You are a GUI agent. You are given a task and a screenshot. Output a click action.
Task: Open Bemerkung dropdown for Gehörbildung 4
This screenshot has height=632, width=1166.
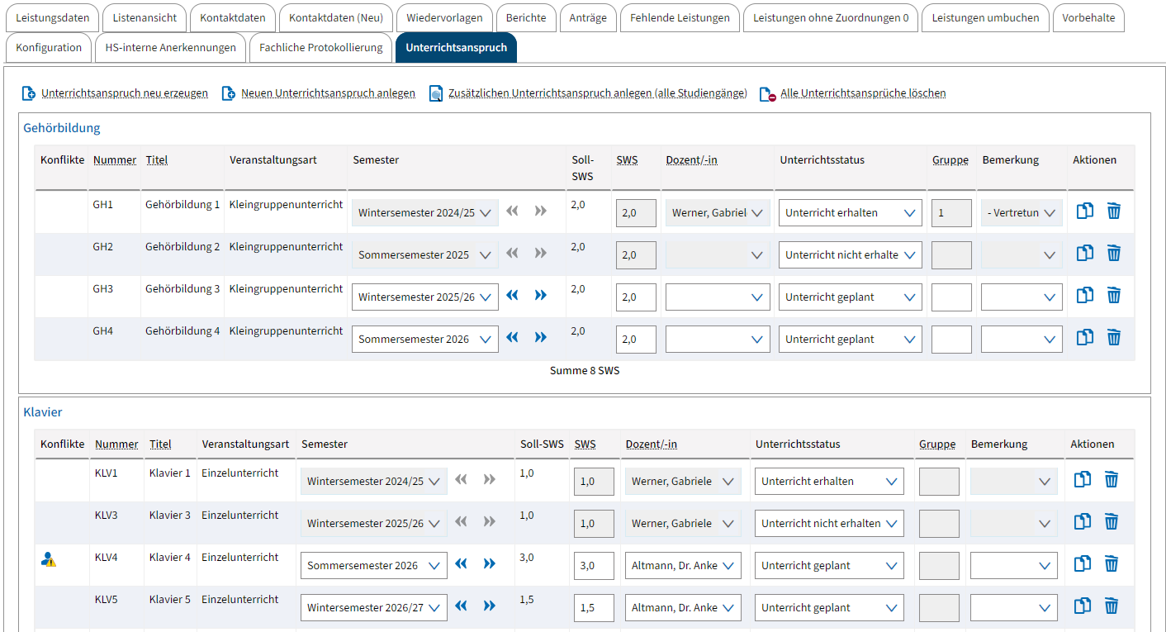1021,339
